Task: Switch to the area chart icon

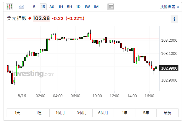Action: click(x=21, y=7)
